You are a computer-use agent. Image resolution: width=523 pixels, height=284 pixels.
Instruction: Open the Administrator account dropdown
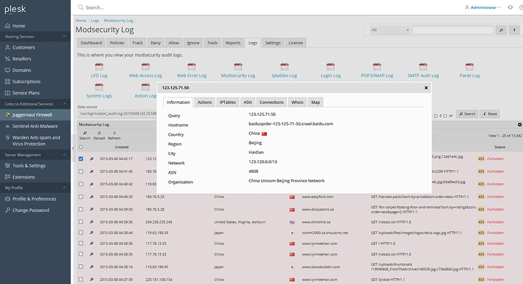click(x=482, y=7)
